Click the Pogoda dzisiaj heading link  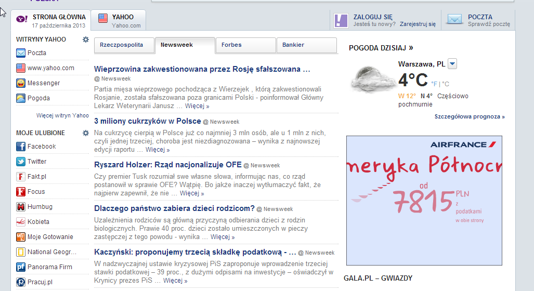click(381, 48)
